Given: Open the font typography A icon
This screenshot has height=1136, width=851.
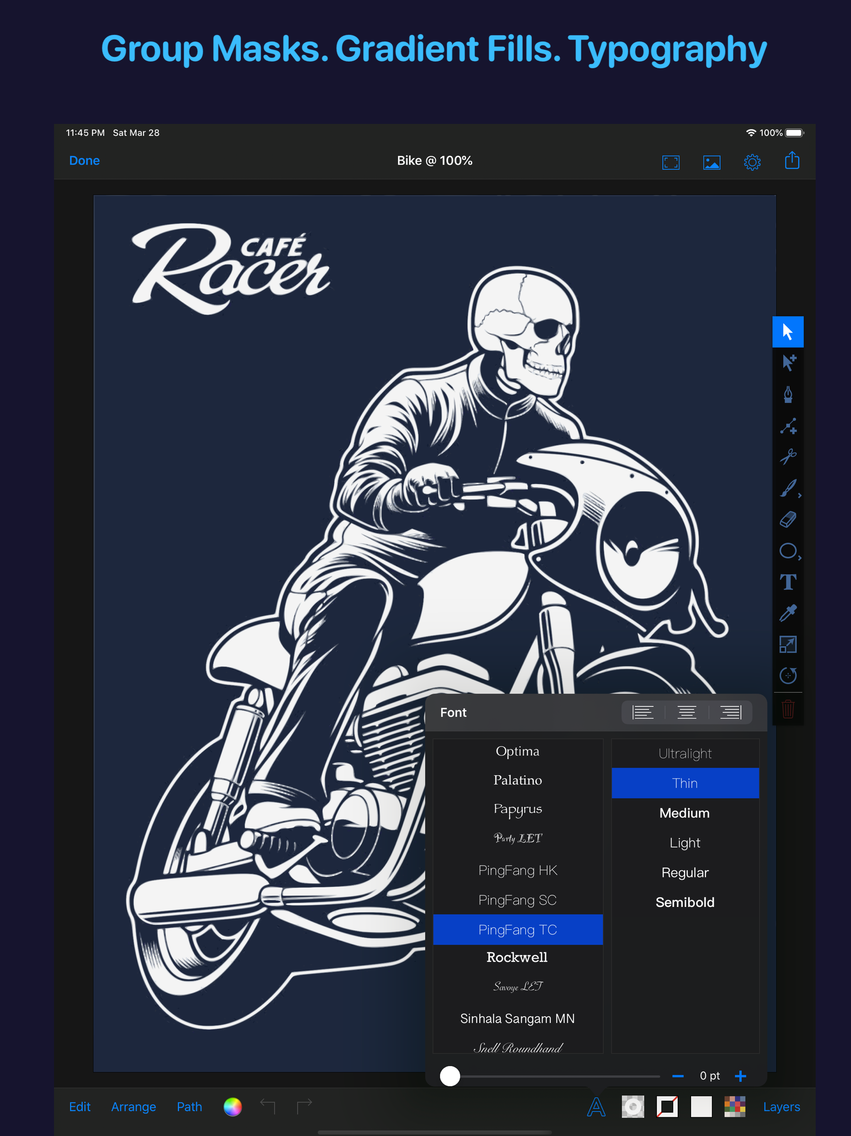Looking at the screenshot, I should pos(596,1107).
